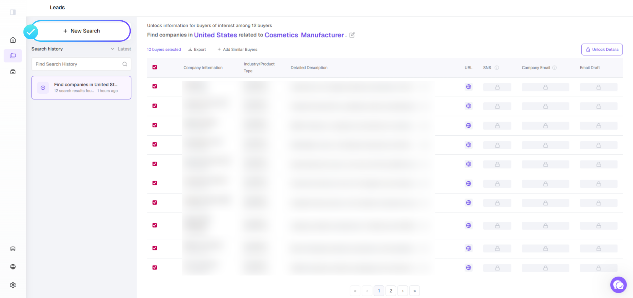Go to next page arrow
The image size is (633, 298).
click(403, 291)
